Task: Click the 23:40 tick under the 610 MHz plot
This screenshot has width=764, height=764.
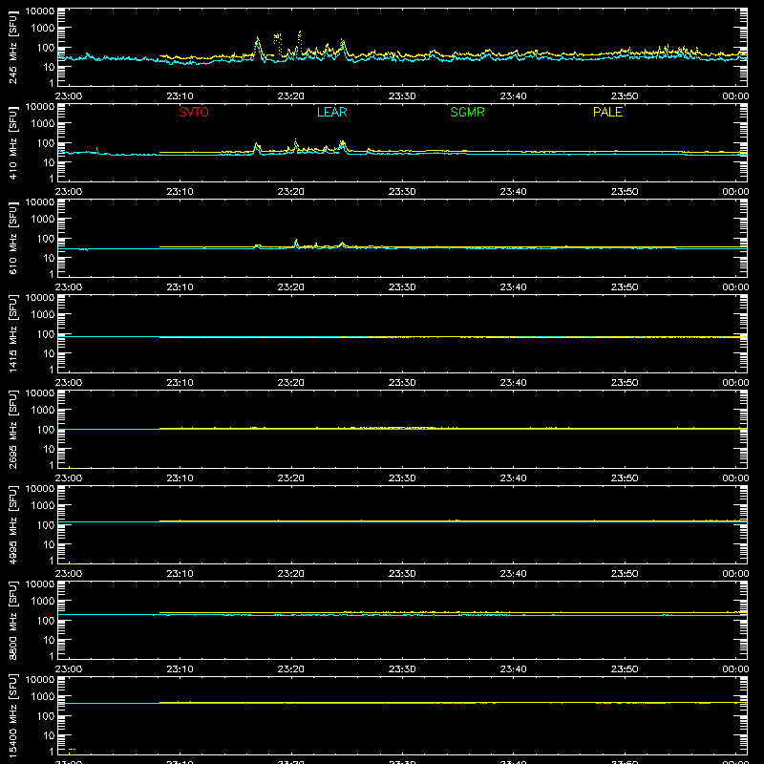Action: [513, 287]
